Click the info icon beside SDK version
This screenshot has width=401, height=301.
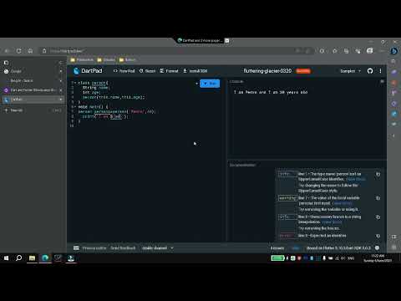pos(377,247)
